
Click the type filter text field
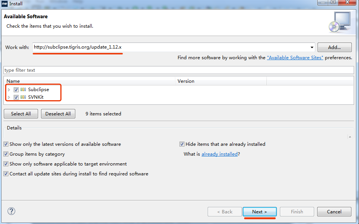pyautogui.click(x=179, y=70)
